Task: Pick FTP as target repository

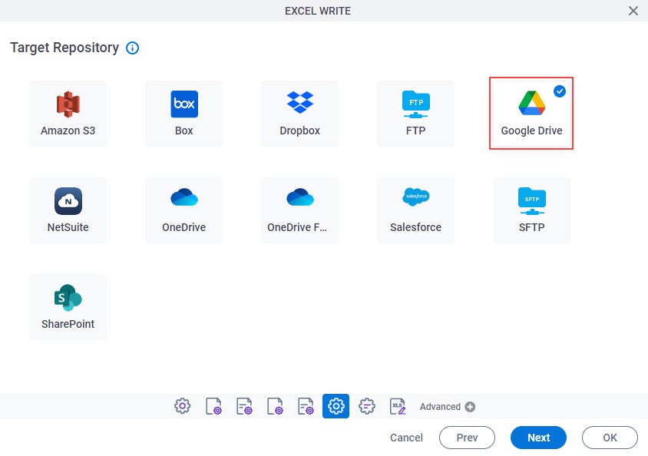Action: point(415,114)
